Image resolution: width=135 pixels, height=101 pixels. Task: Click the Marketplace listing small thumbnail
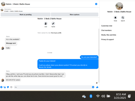(x=2, y=10)
